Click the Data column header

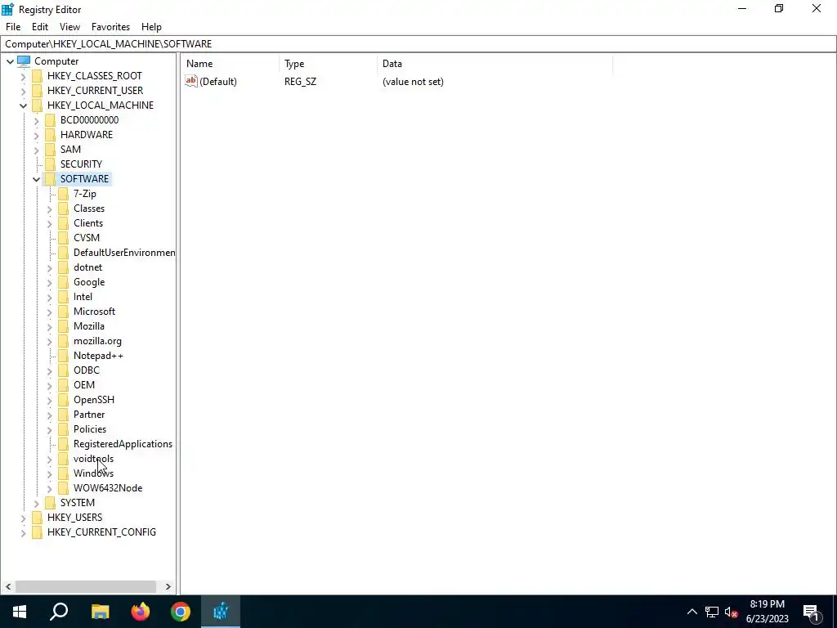pyautogui.click(x=495, y=64)
